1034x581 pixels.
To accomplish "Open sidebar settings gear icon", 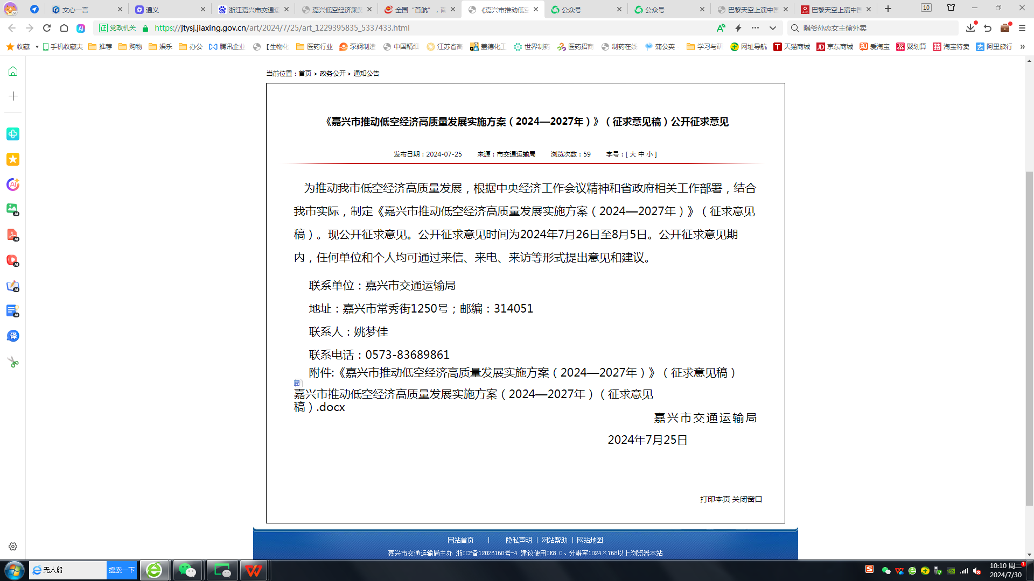I will 13,547.
